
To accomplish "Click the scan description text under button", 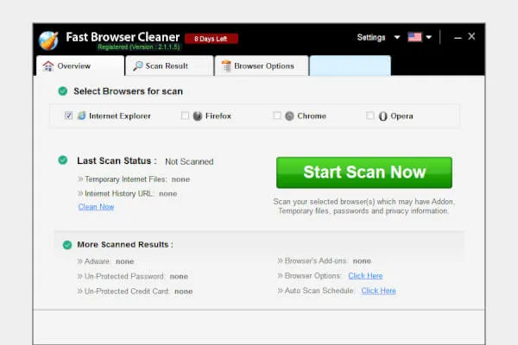I will 363,206.
